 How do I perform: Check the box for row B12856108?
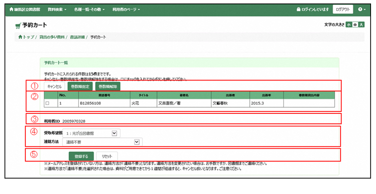[47, 103]
